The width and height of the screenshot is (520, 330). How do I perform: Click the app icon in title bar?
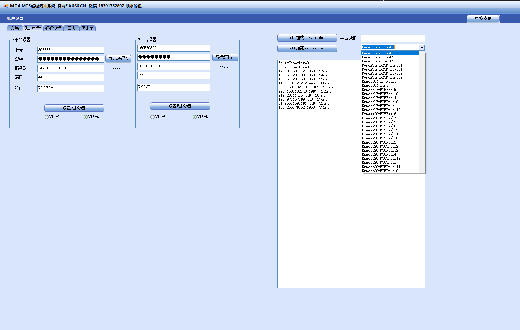(6, 6)
